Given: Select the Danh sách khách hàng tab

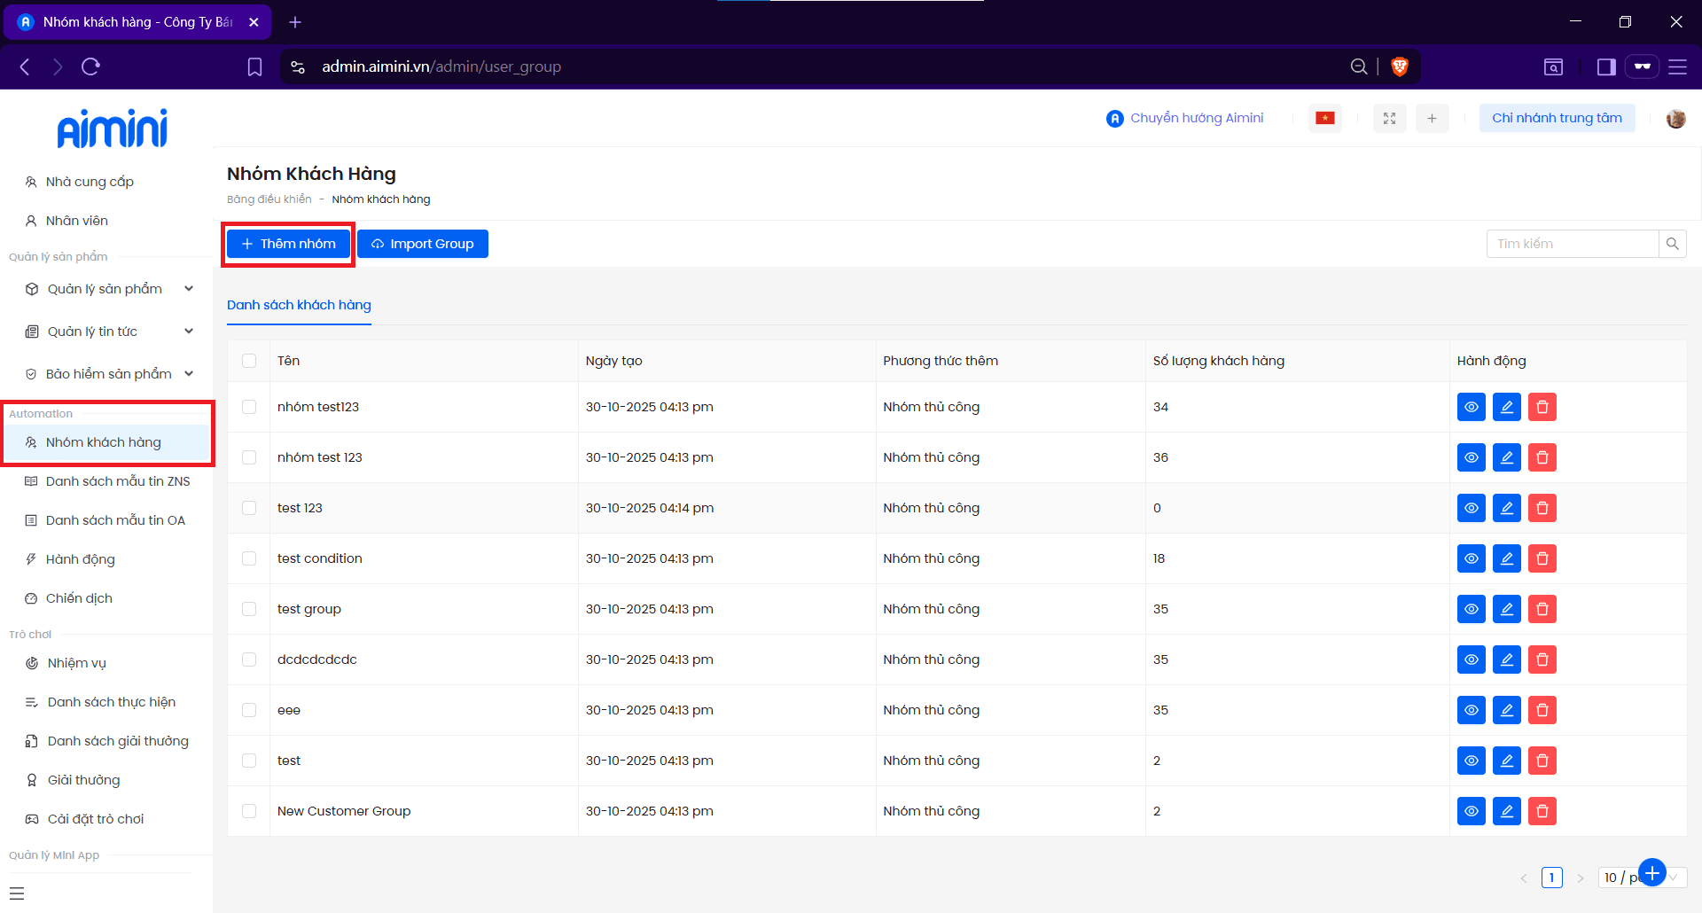Looking at the screenshot, I should (299, 305).
